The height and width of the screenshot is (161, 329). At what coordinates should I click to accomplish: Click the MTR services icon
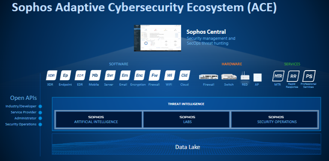pyautogui.click(x=278, y=76)
